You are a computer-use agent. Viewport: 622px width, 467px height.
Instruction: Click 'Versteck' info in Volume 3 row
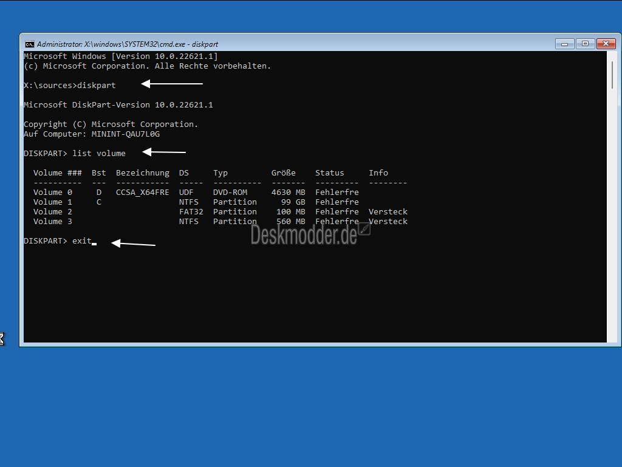[388, 222]
